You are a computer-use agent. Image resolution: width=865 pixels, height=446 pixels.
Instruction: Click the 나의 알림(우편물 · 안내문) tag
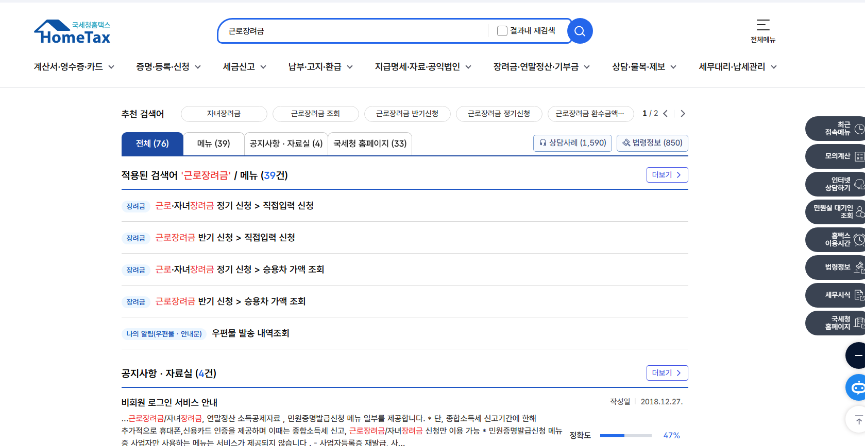click(164, 334)
